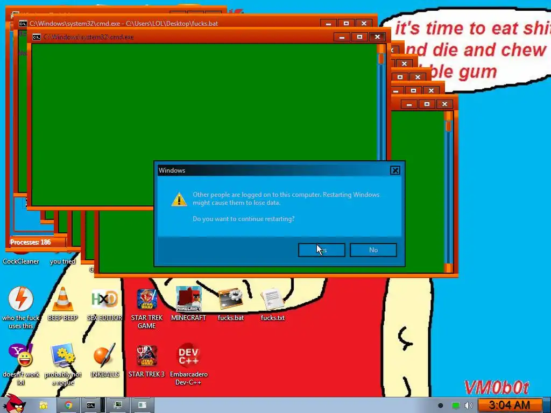Open the 'who the fuck uses this' icon

(x=21, y=308)
